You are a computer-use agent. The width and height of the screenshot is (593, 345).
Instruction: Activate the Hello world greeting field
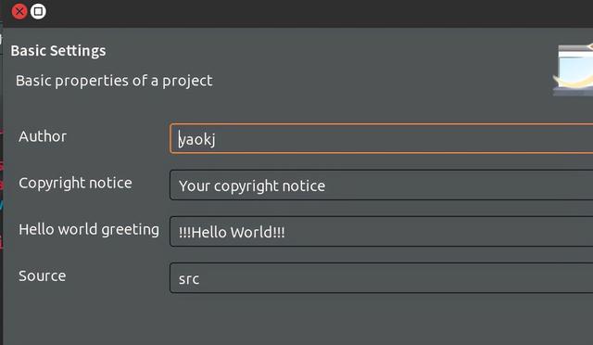(x=381, y=232)
